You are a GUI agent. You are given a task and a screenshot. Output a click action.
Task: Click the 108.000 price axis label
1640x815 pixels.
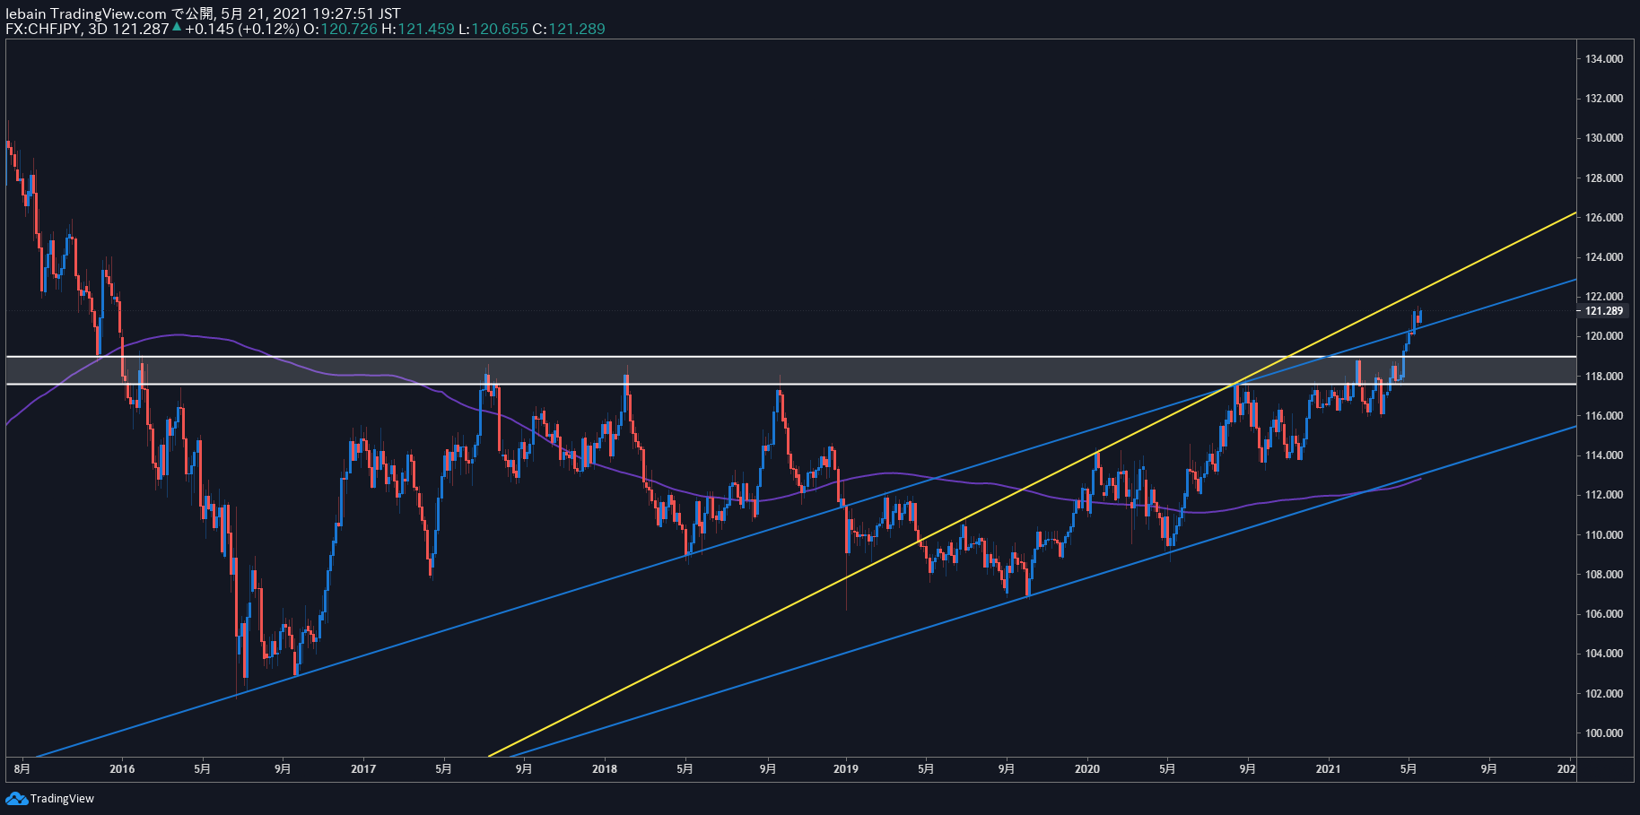tap(1604, 575)
